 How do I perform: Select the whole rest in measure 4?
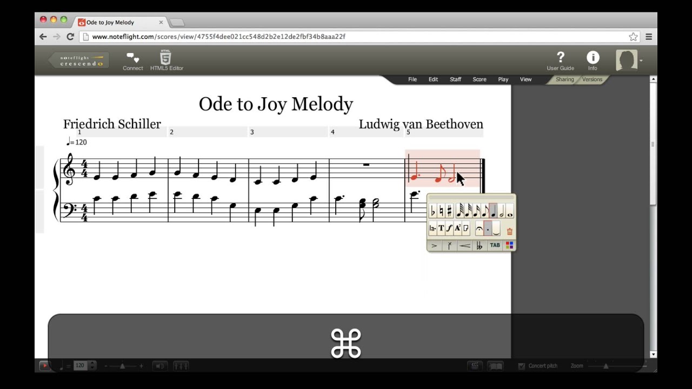(367, 165)
